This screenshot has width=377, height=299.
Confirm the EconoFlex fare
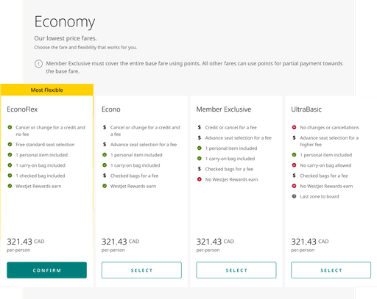46,270
